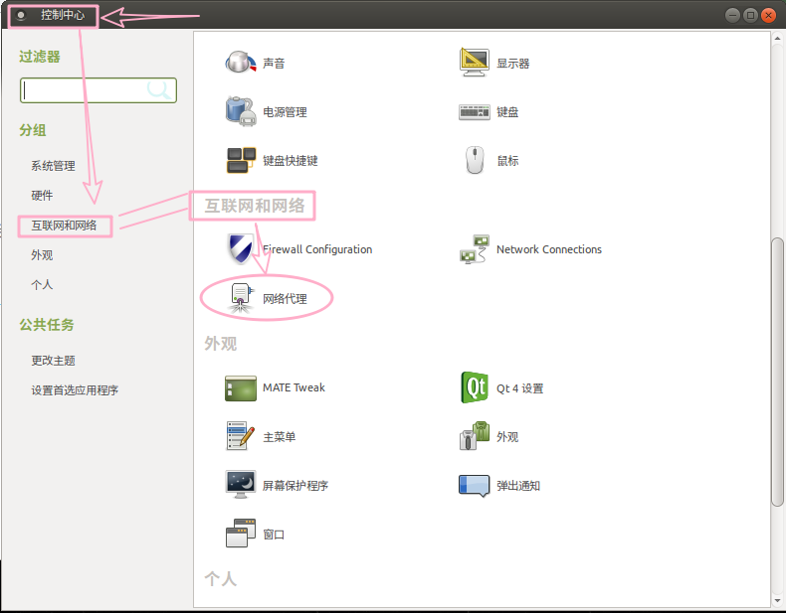Viewport: 786px width, 613px height.
Task: Launch the MATE Tweak icon
Action: click(241, 387)
